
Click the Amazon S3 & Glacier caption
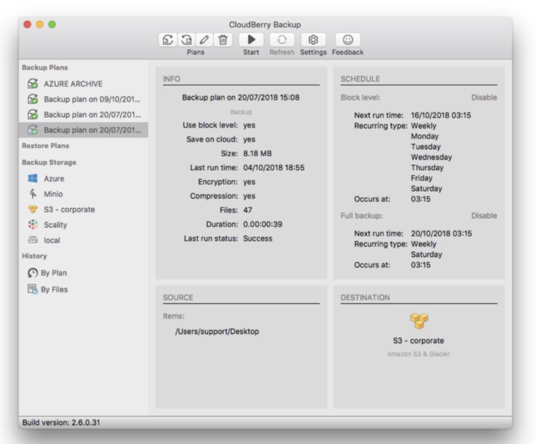point(419,354)
